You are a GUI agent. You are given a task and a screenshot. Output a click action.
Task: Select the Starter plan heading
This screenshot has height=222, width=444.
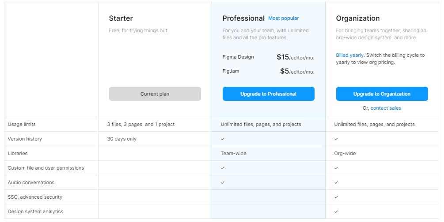(x=121, y=18)
